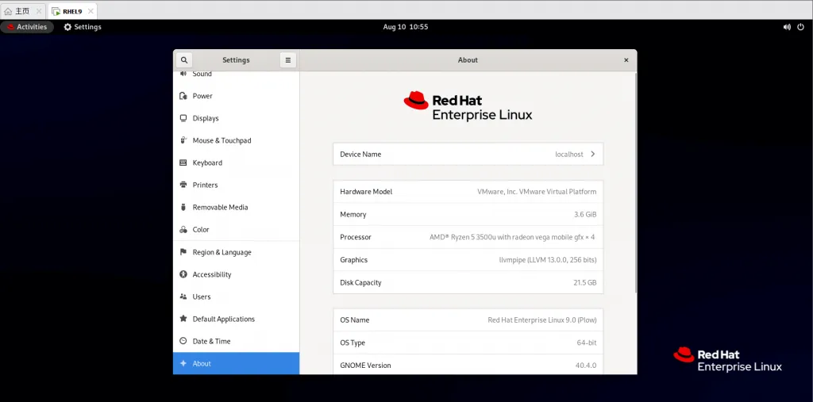813x402 pixels.
Task: Close the Settings window
Action: (x=626, y=60)
